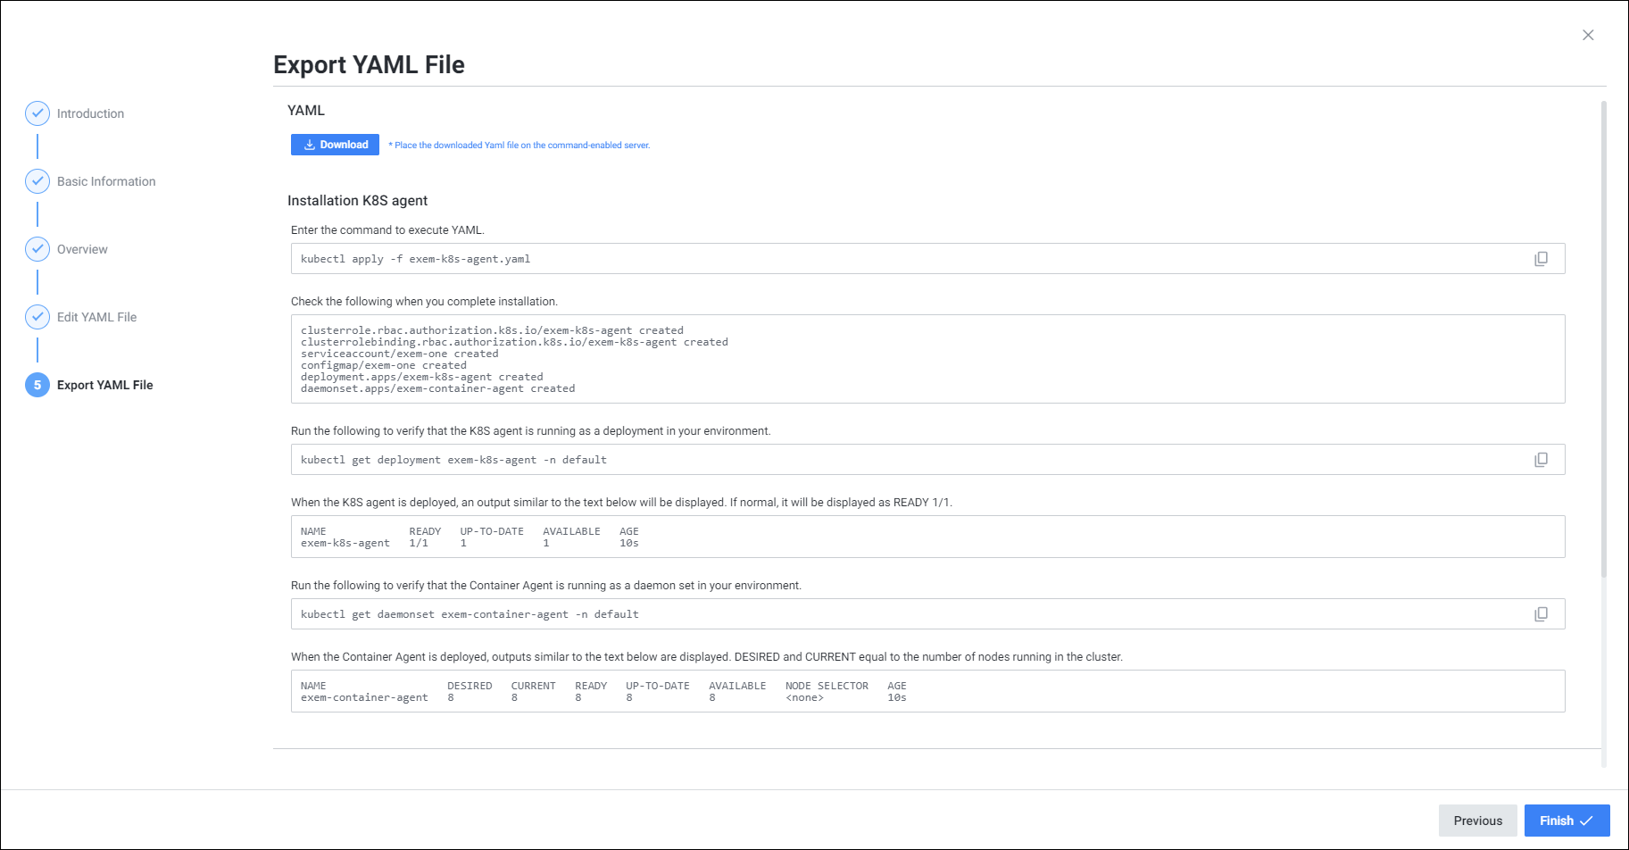Select the Export YAML File step label
The image size is (1629, 850).
pos(104,385)
